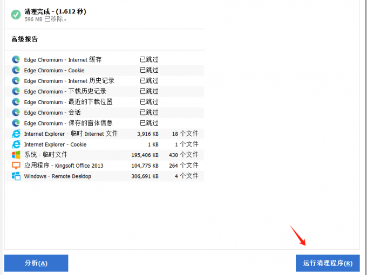Click the 430 个文件 file count
The image size is (367, 275).
click(183, 155)
